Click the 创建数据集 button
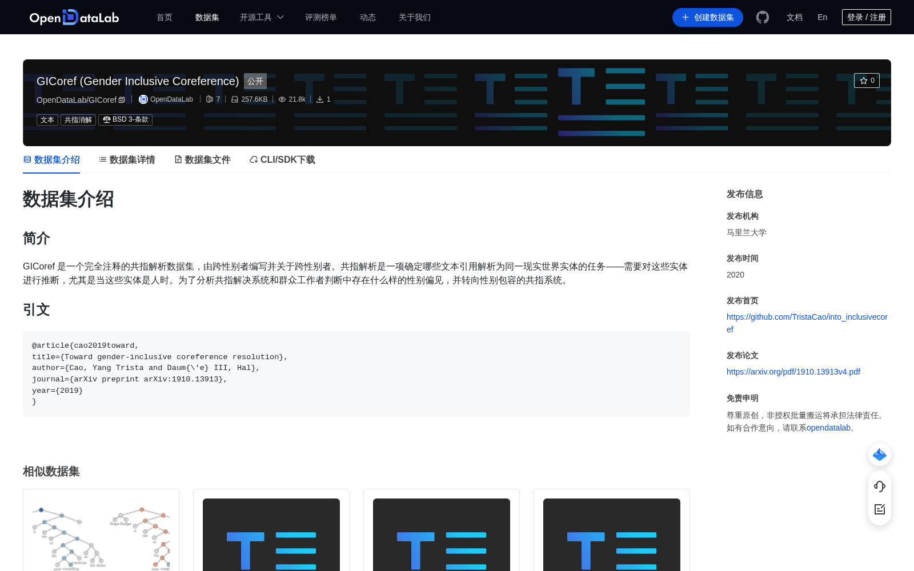The height and width of the screenshot is (571, 914). [708, 17]
